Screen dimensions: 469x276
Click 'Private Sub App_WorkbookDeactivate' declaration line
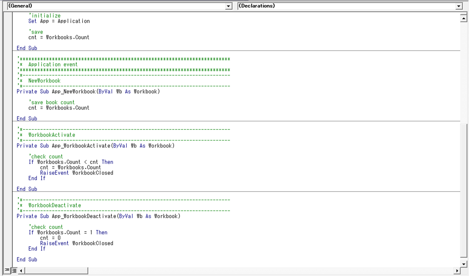[98, 216]
